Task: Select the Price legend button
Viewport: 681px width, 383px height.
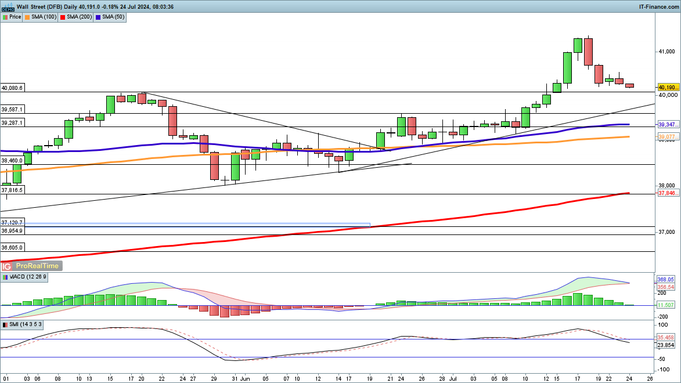Action: tap(12, 17)
